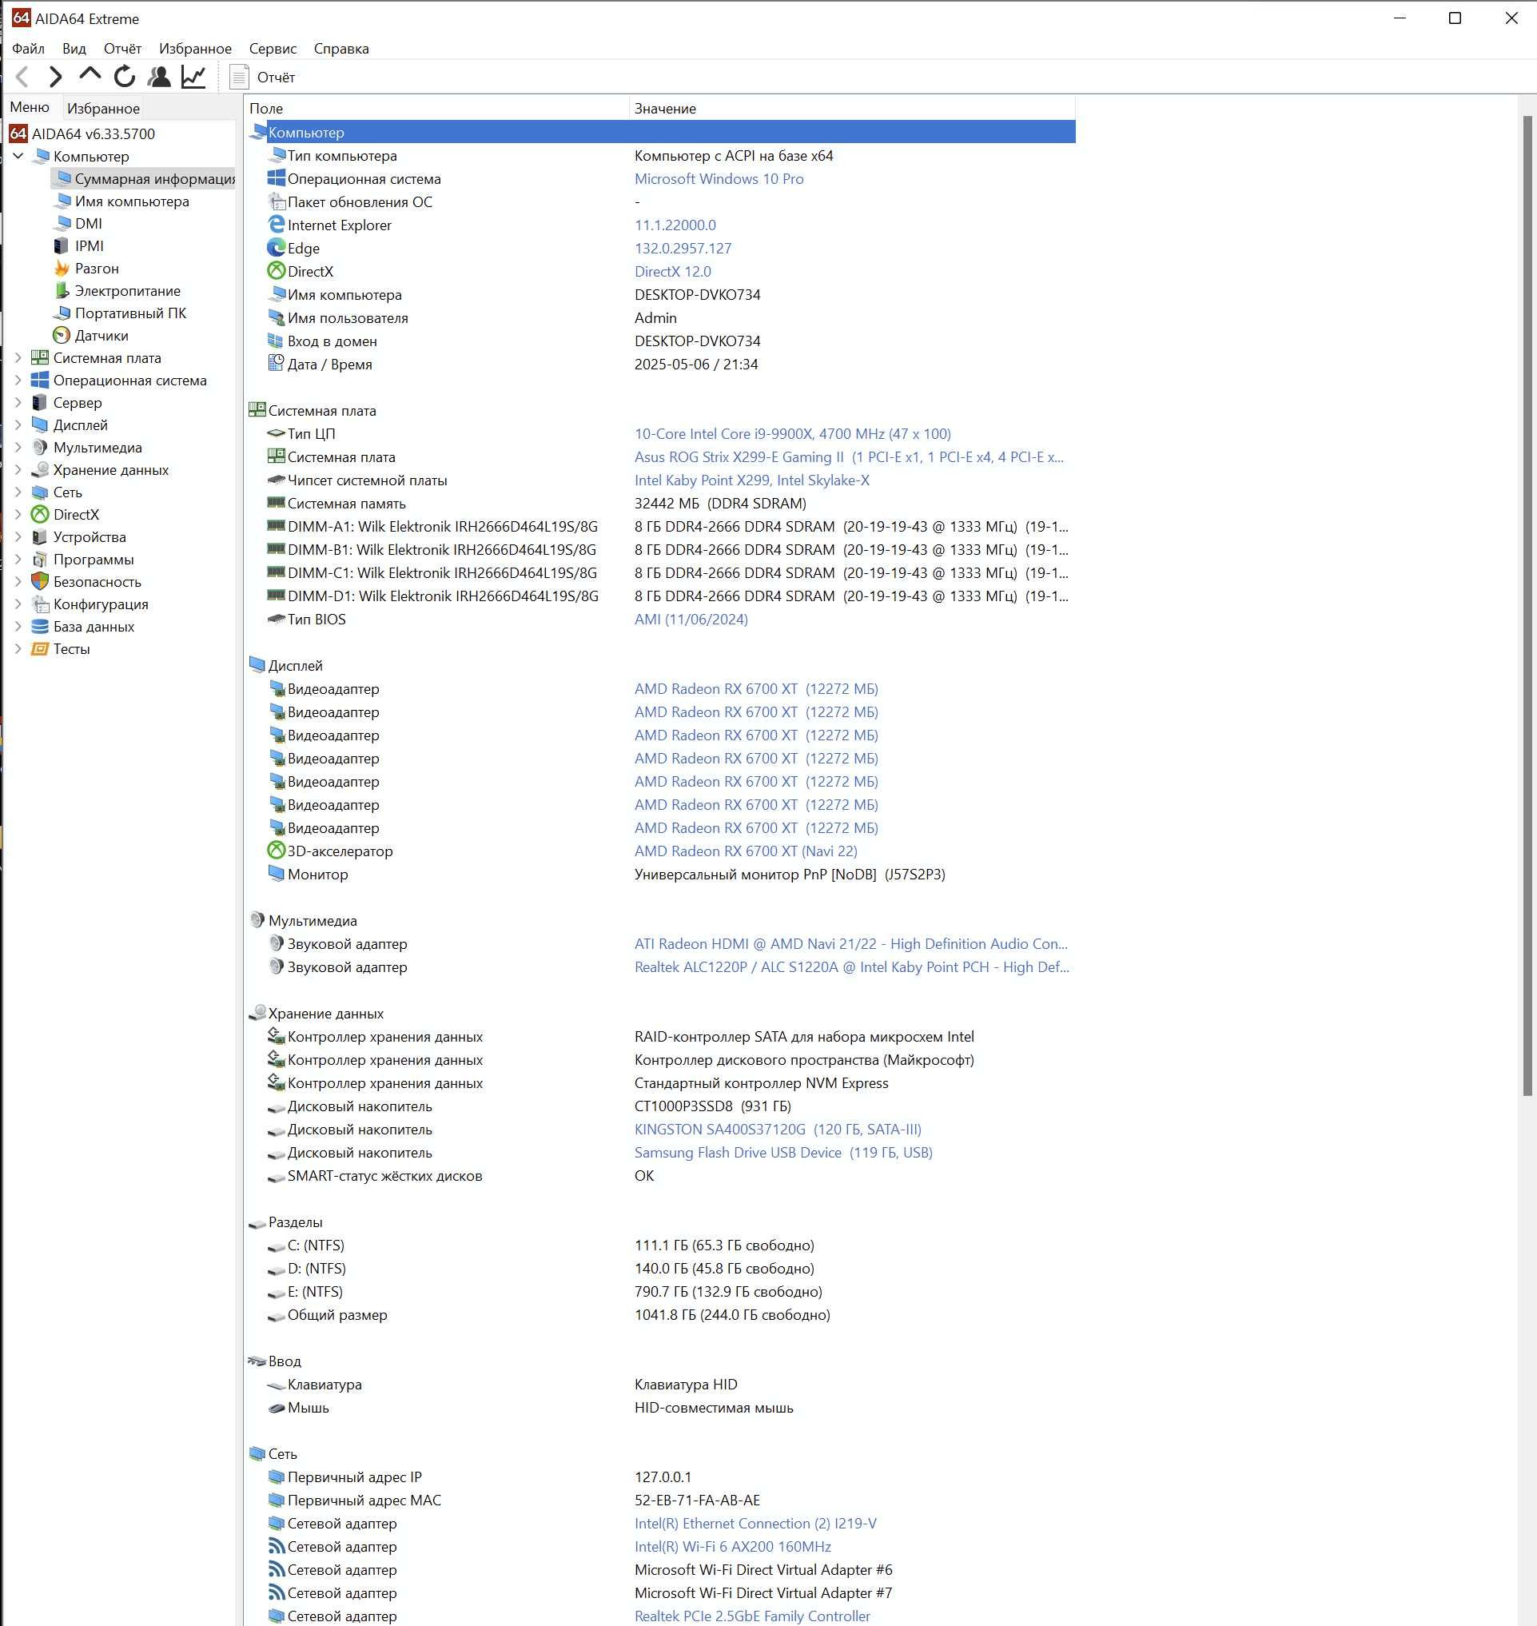Image resolution: width=1537 pixels, height=1626 pixels.
Task: Open Intel Wi-Fi 6 AX200 link
Action: pyautogui.click(x=732, y=1547)
